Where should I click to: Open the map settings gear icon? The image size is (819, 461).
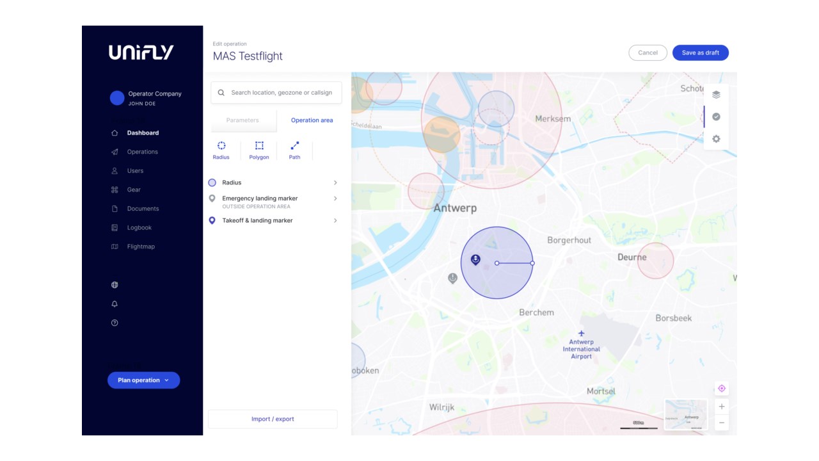[716, 139]
